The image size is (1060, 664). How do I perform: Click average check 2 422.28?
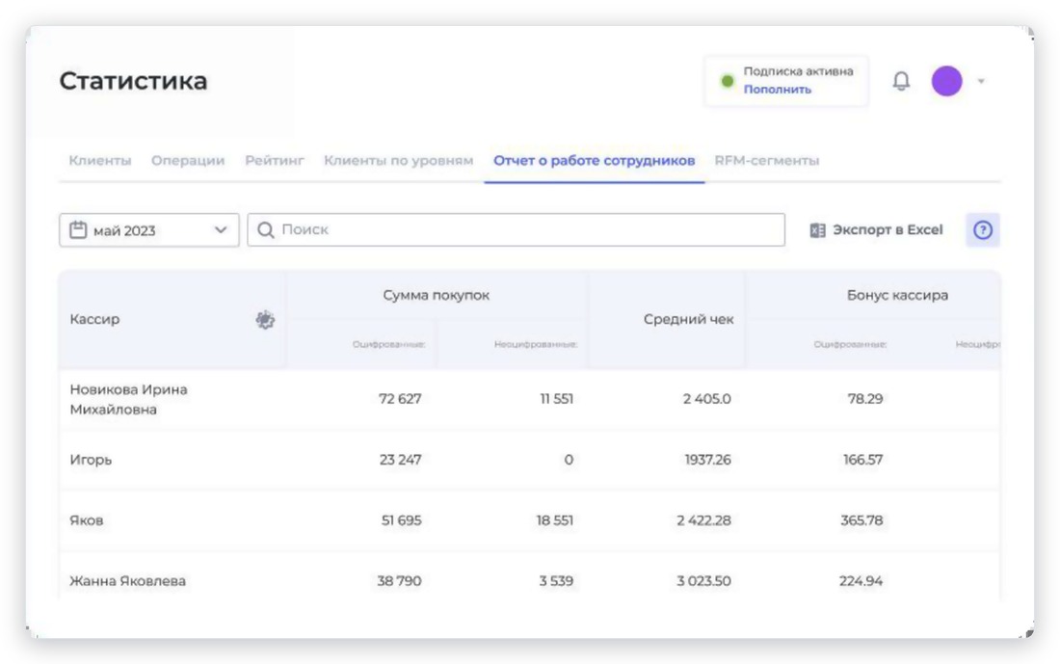pyautogui.click(x=703, y=520)
